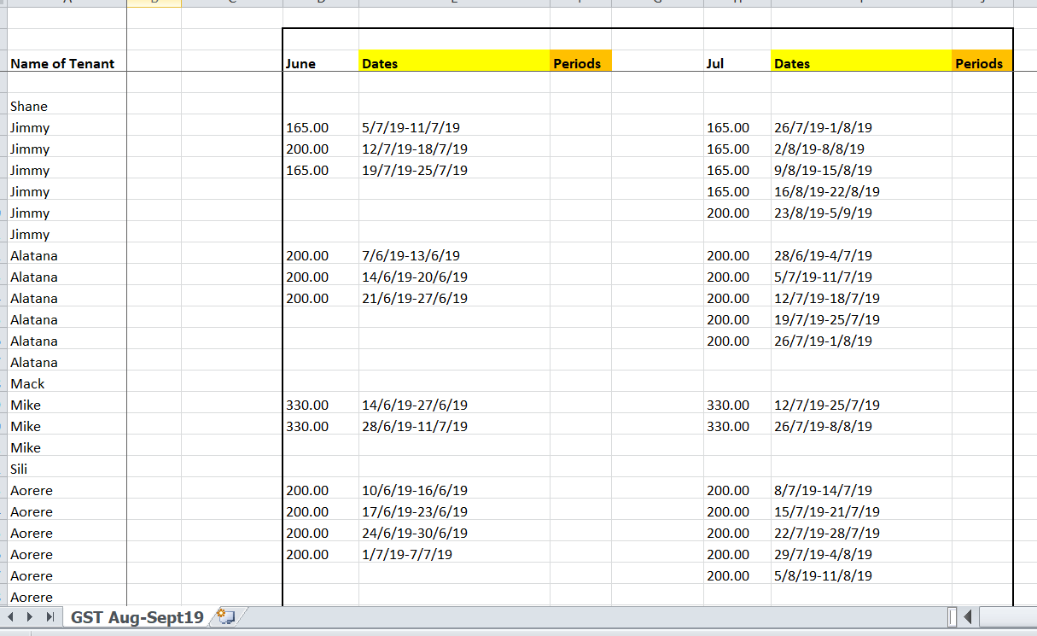Select the Jul amount 330.00 beside 26/7/19-8/8/19
This screenshot has height=636, width=1037.
(x=737, y=423)
